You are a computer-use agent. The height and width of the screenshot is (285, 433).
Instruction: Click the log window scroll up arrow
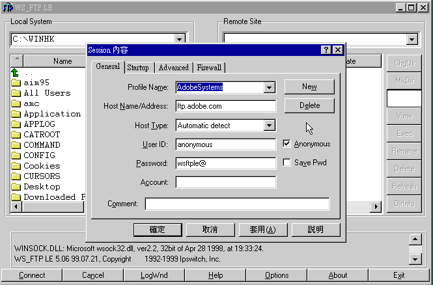point(415,239)
